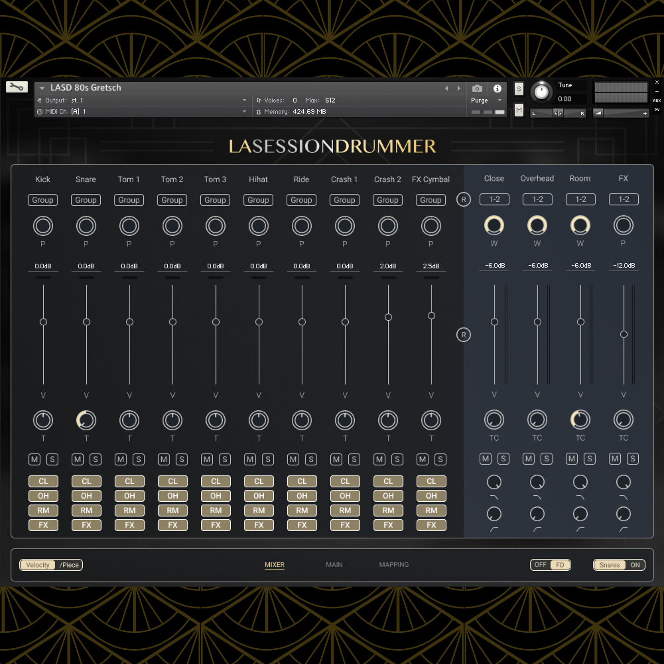
Task: Open the instrument info icon
Action: [x=497, y=88]
